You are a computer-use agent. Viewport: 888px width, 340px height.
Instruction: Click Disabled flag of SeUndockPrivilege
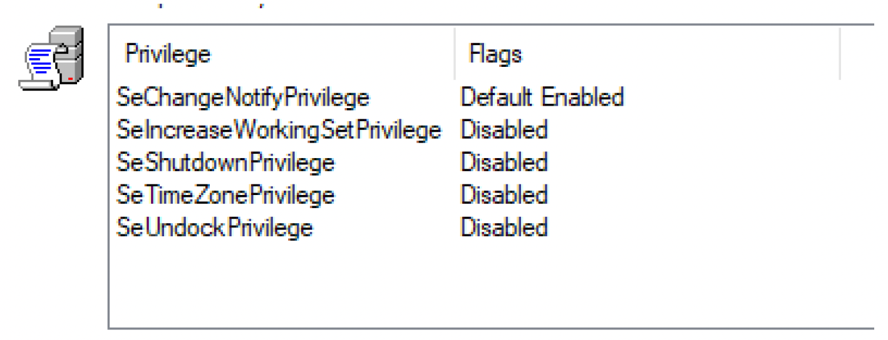click(x=504, y=227)
